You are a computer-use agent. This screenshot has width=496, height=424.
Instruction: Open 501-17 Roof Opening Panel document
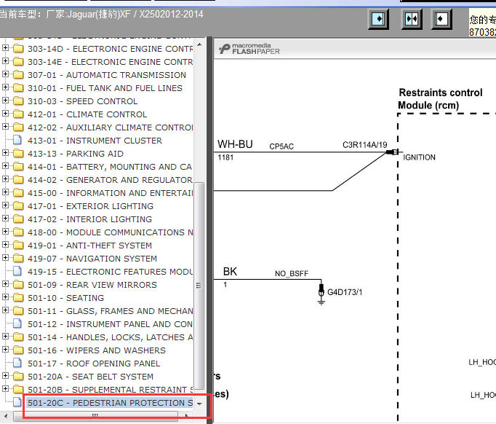coord(94,364)
